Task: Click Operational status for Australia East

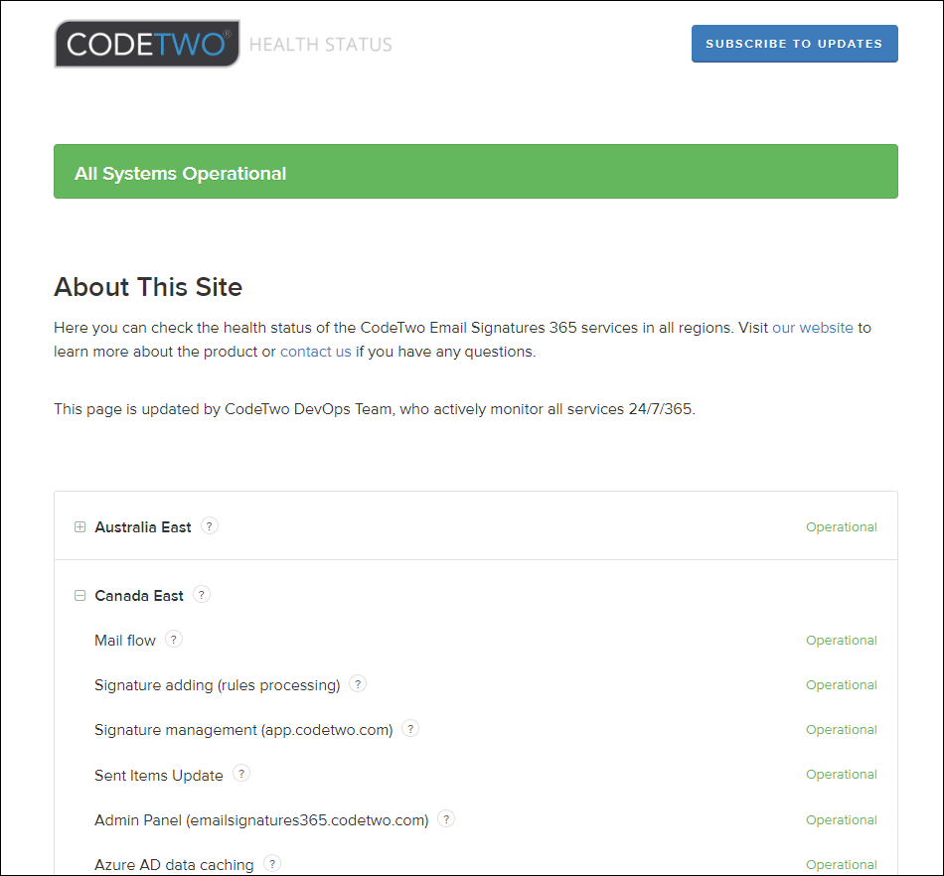Action: 841,527
